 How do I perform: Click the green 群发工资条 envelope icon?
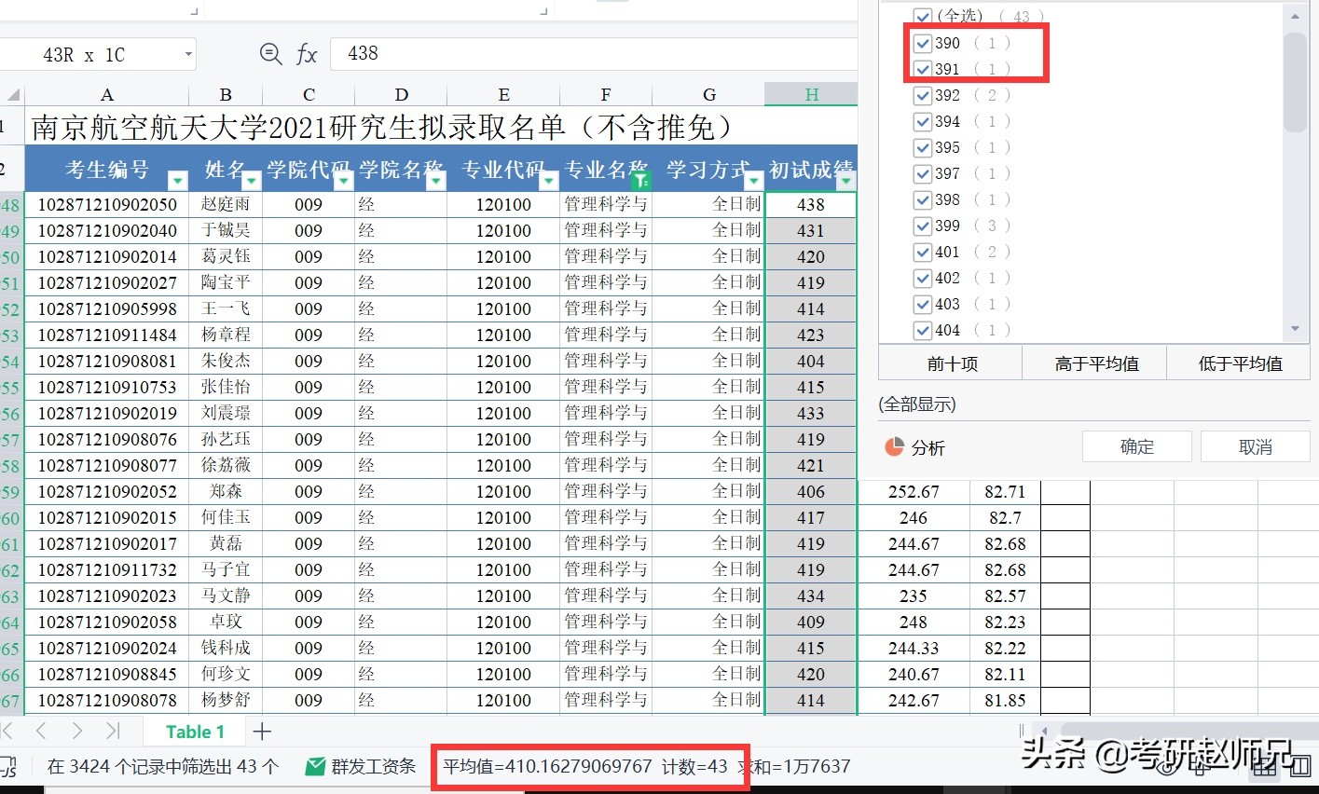[314, 766]
